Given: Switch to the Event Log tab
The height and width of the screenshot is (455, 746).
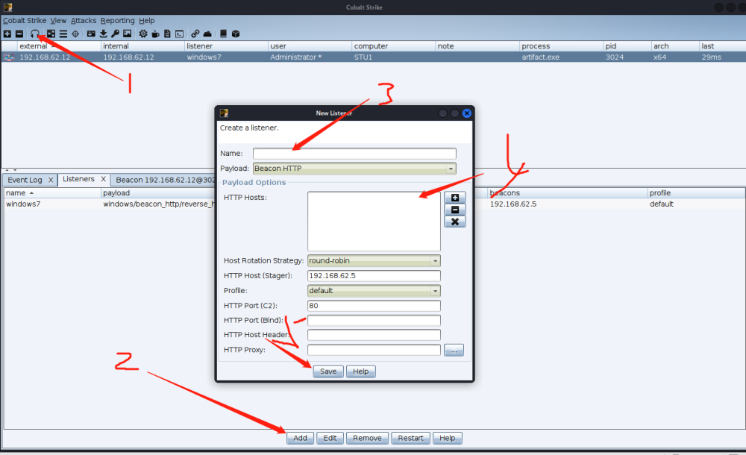Looking at the screenshot, I should point(25,180).
